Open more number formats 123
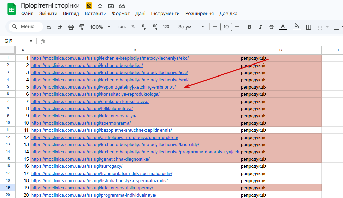 point(166,27)
